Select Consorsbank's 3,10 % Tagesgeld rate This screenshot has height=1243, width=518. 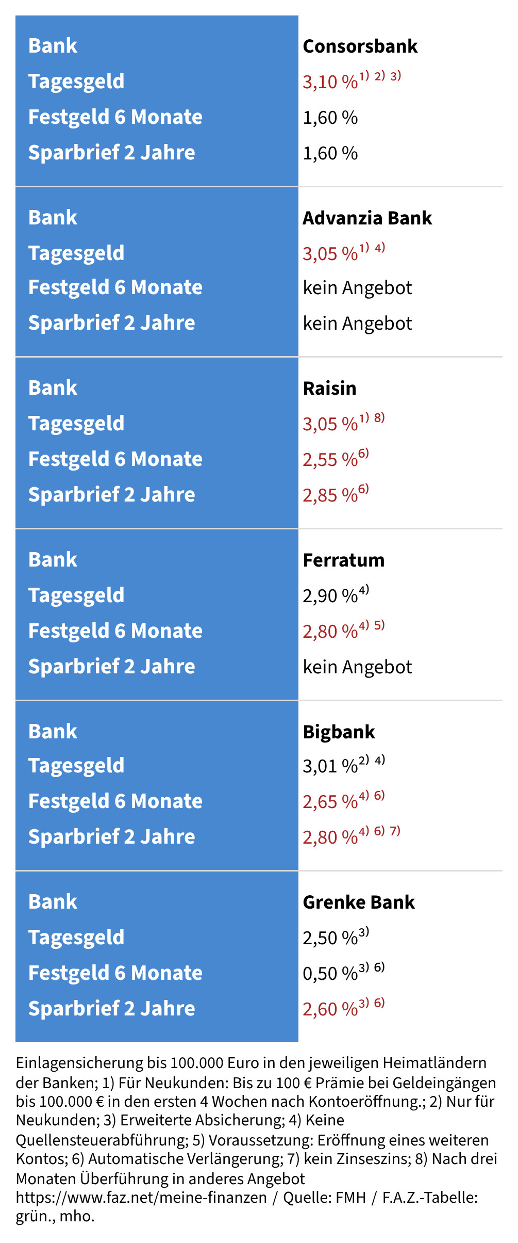[330, 82]
